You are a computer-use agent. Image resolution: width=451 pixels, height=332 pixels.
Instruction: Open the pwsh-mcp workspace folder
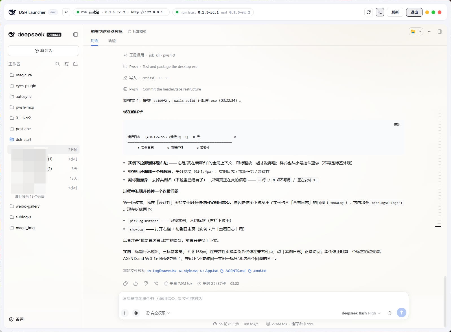click(x=43, y=107)
